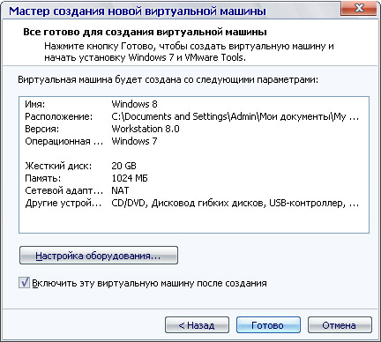Screen dimensions: 381x342
Task: Toggle power on VM after creation checkbox
Action: click(25, 283)
